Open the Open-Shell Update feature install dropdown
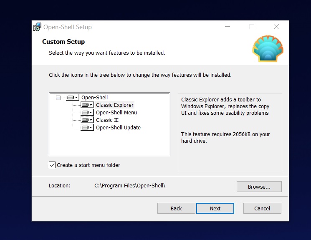The height and width of the screenshot is (240, 311). (x=87, y=128)
